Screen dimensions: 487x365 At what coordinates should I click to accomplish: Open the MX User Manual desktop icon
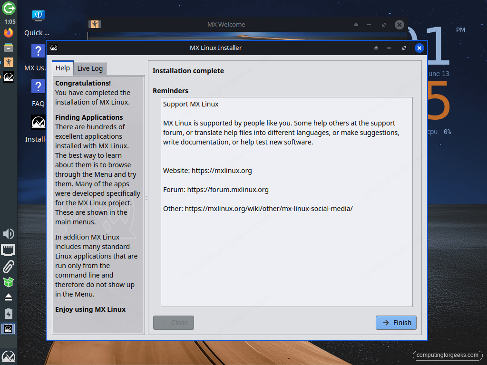click(38, 50)
